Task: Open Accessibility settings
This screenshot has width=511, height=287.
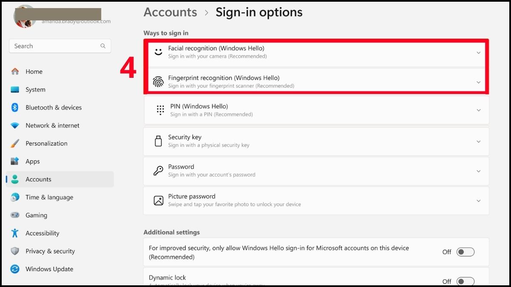Action: tap(60, 233)
